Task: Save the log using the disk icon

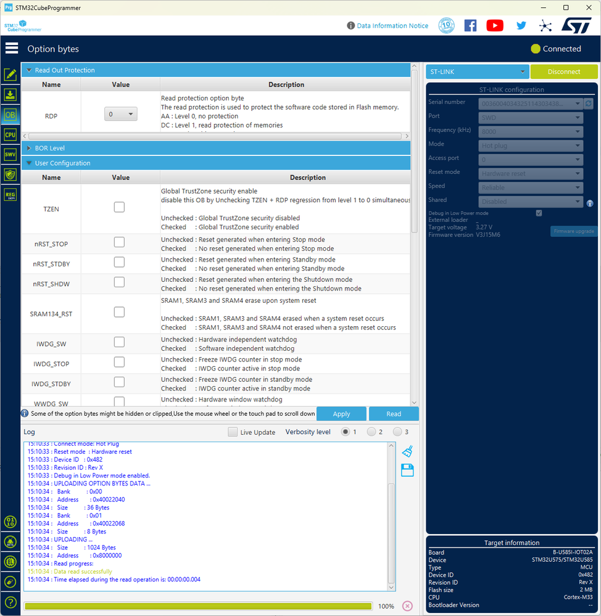Action: [407, 470]
